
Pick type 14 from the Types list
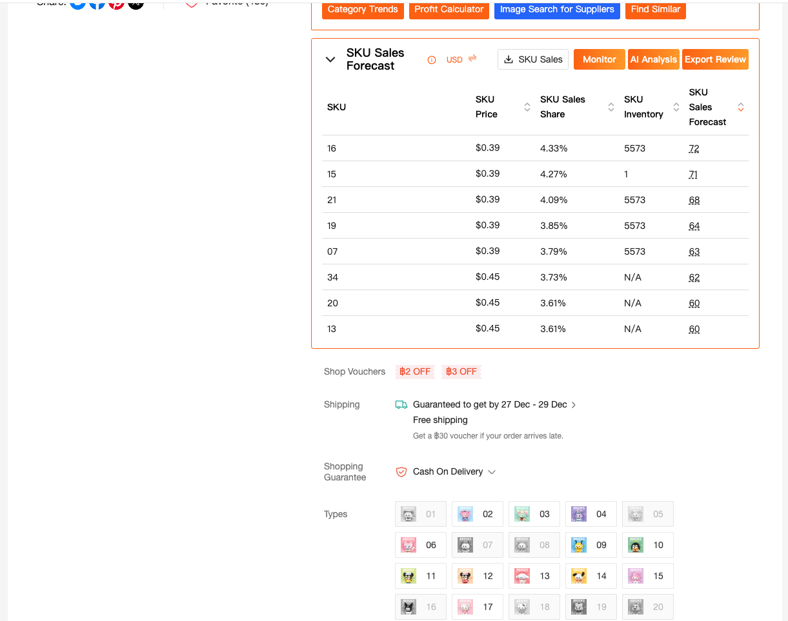(x=591, y=576)
